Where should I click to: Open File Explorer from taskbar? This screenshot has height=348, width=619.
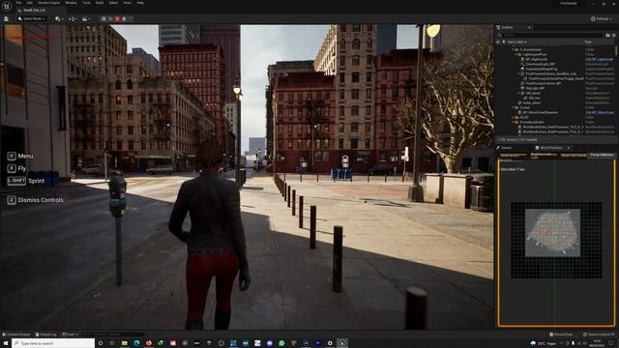[125, 343]
